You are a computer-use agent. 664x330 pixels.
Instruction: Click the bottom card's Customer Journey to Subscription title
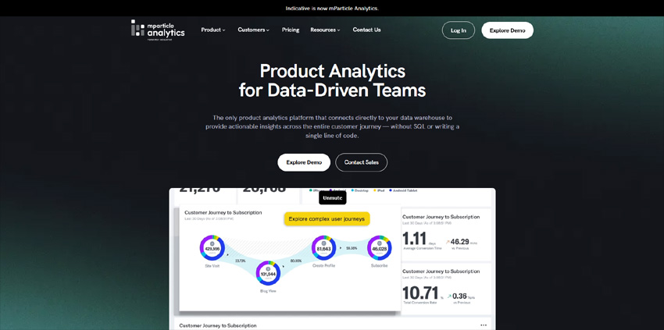[x=218, y=326]
